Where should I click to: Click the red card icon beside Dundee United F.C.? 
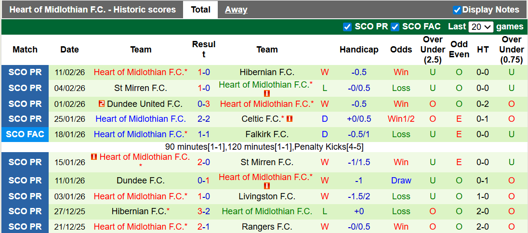tap(102, 104)
